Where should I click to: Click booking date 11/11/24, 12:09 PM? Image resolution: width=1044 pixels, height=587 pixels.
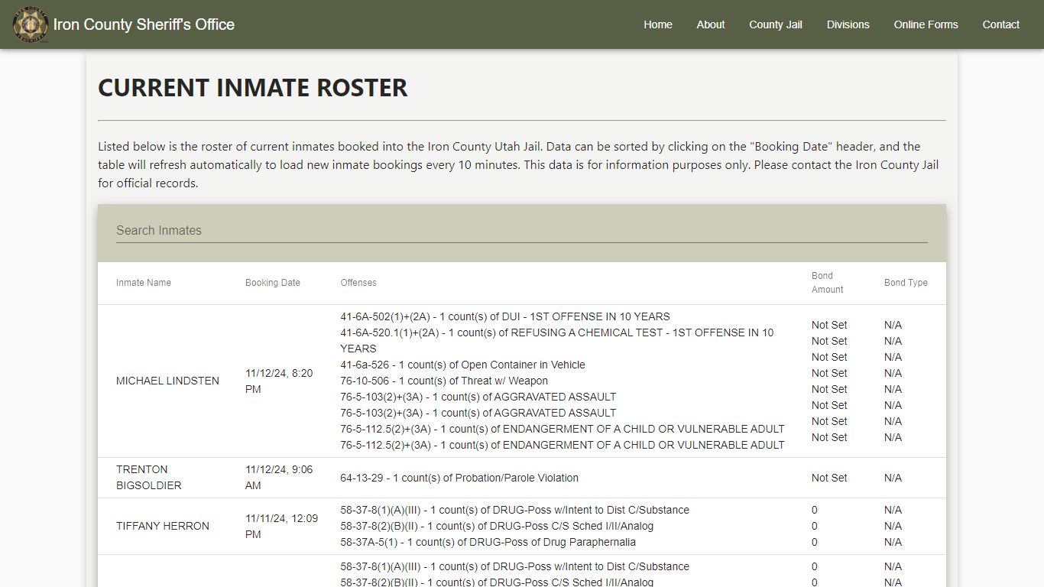pos(281,526)
